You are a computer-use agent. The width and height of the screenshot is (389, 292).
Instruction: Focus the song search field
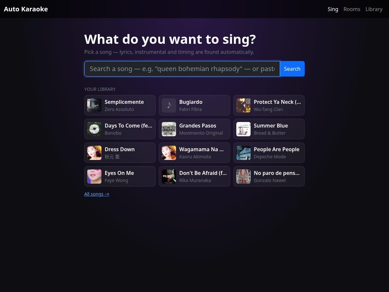[182, 69]
